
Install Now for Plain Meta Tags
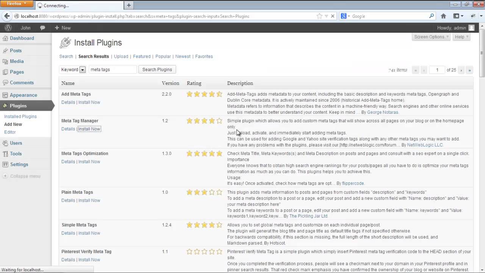[89, 200]
